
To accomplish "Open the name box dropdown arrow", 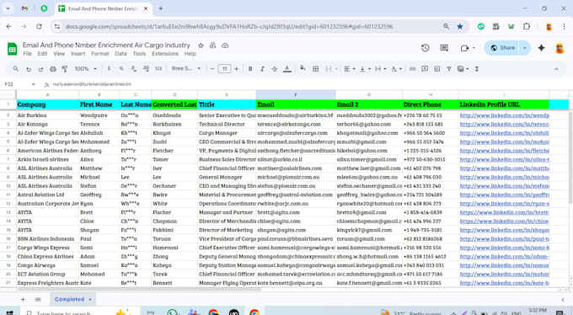I will (33, 84).
